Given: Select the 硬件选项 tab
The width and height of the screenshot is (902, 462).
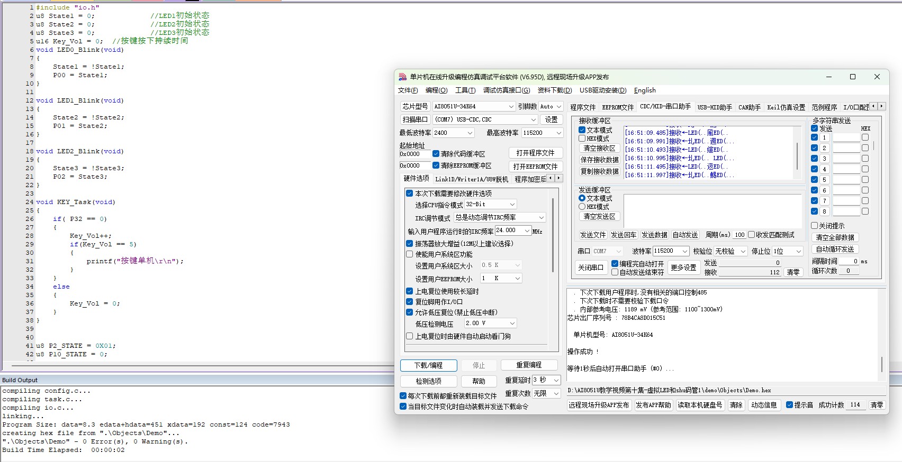Looking at the screenshot, I should [x=416, y=179].
